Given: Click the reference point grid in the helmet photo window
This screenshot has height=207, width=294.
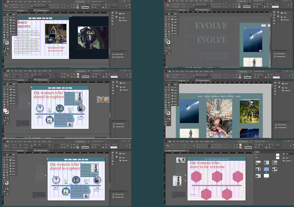Looking at the screenshot, I should (6, 6).
